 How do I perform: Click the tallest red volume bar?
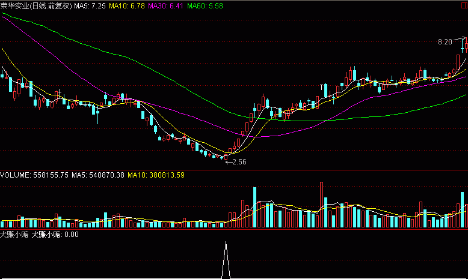[x=321, y=205]
